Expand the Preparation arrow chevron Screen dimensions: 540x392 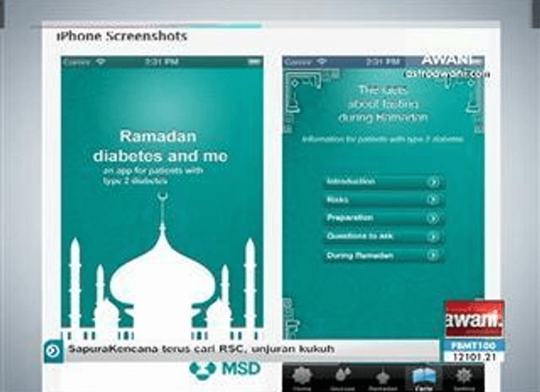point(432,218)
